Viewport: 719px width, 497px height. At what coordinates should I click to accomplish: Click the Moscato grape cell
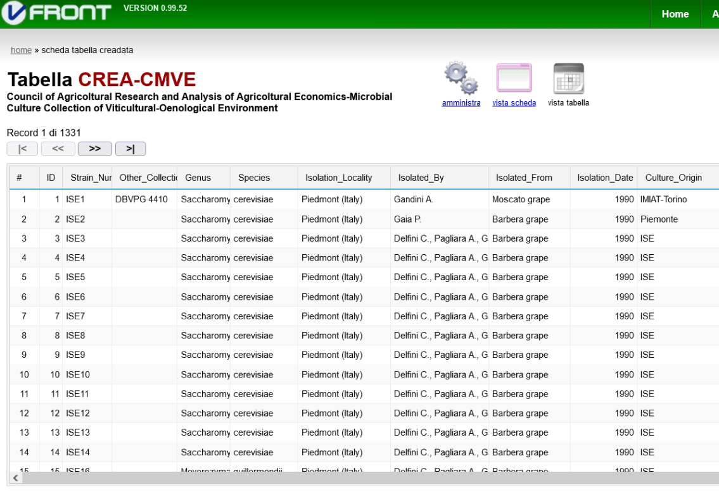point(529,200)
